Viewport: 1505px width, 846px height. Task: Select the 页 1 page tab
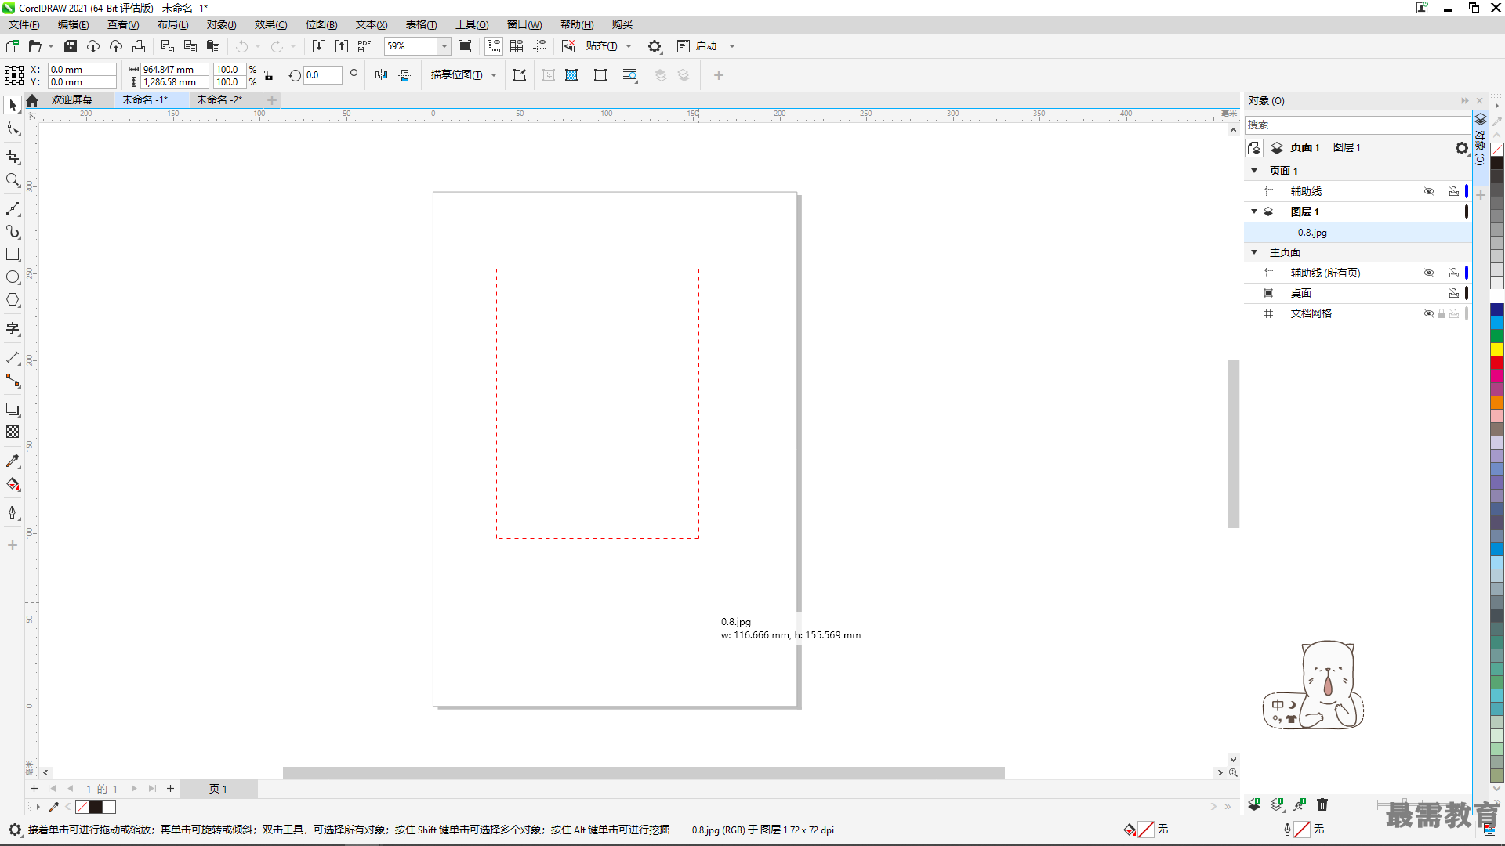pyautogui.click(x=218, y=789)
